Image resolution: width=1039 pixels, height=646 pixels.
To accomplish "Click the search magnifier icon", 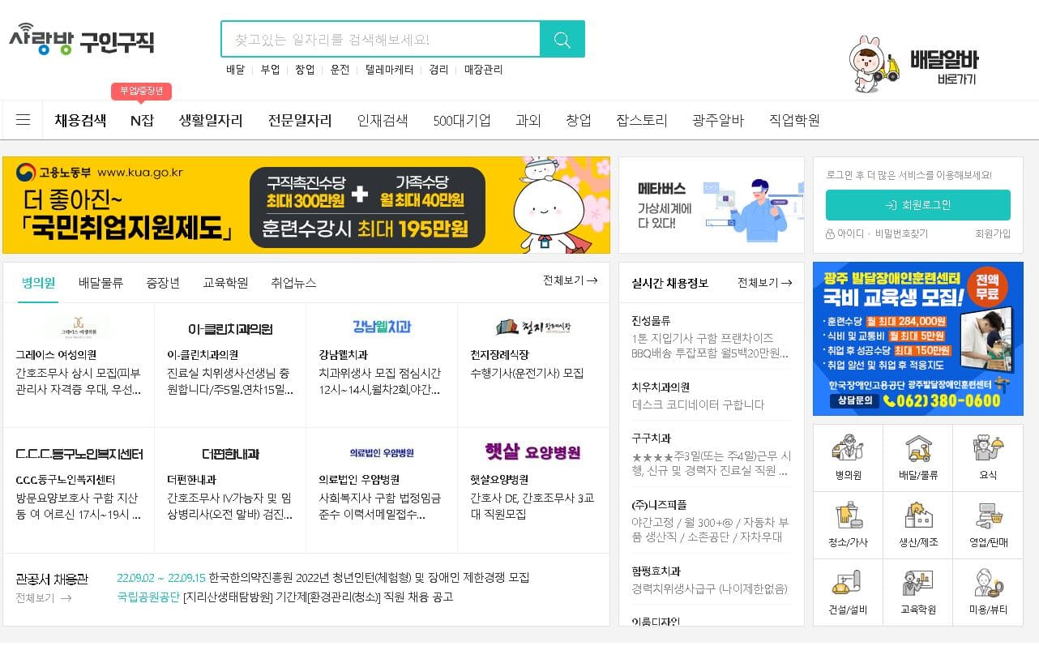I will tap(562, 38).
